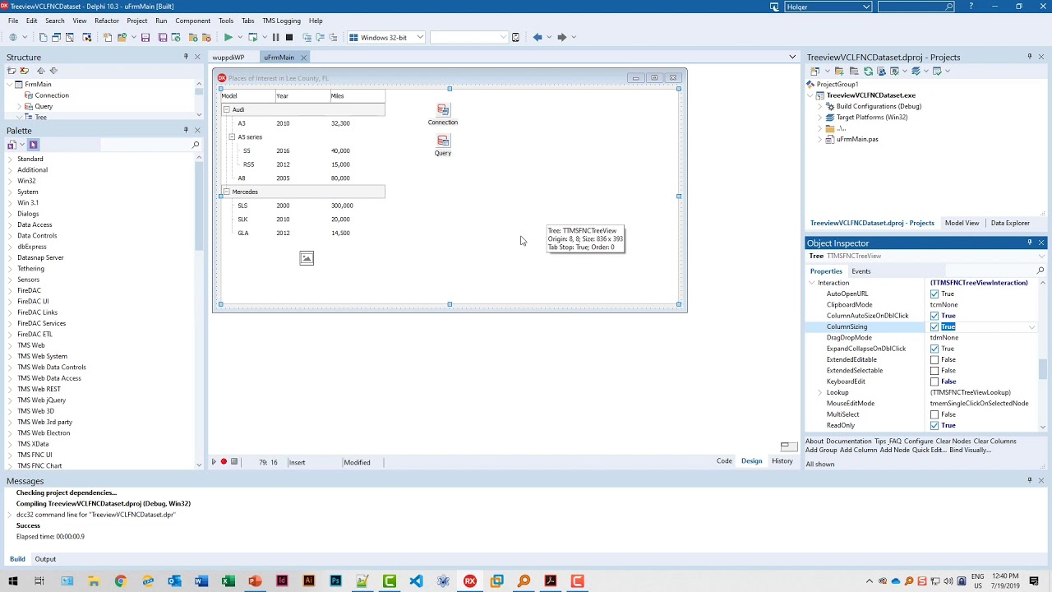Switch to the Events tab
The width and height of the screenshot is (1052, 592).
coord(861,271)
